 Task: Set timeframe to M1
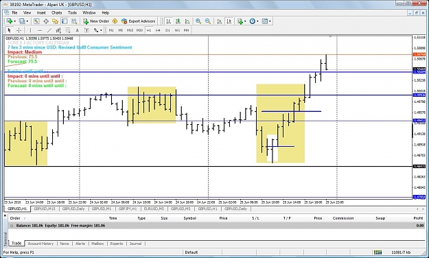(111, 30)
